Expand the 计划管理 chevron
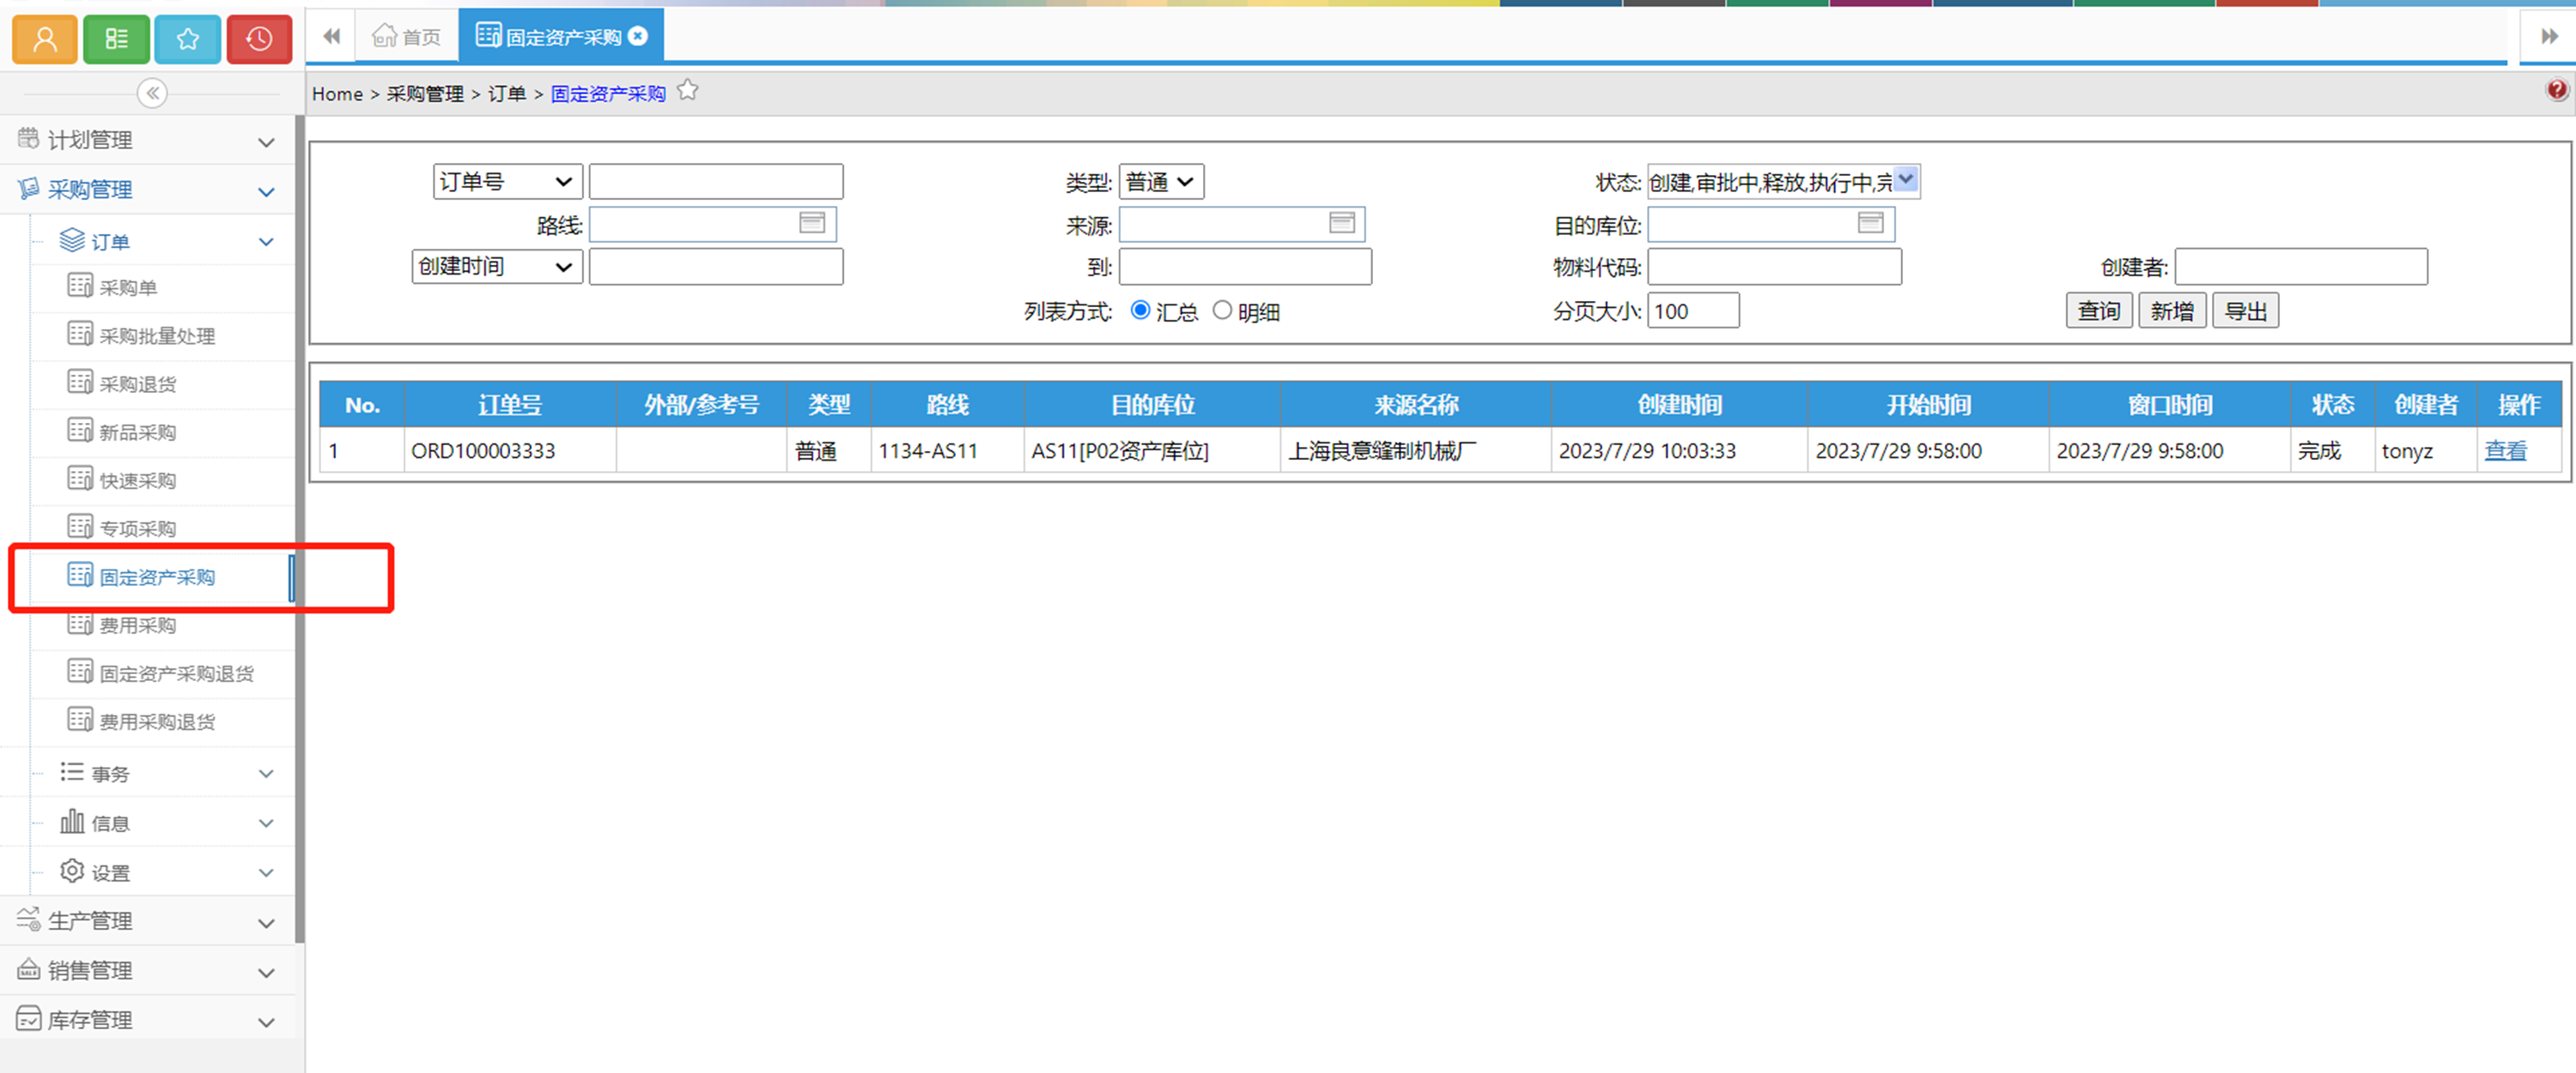The height and width of the screenshot is (1073, 2576). [266, 142]
